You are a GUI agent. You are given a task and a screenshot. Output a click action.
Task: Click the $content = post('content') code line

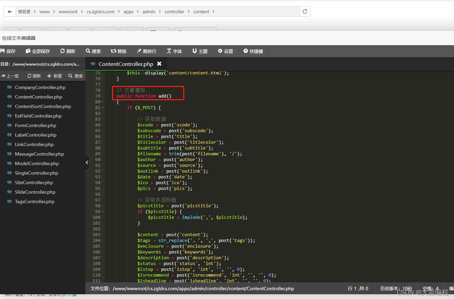pos(172,235)
